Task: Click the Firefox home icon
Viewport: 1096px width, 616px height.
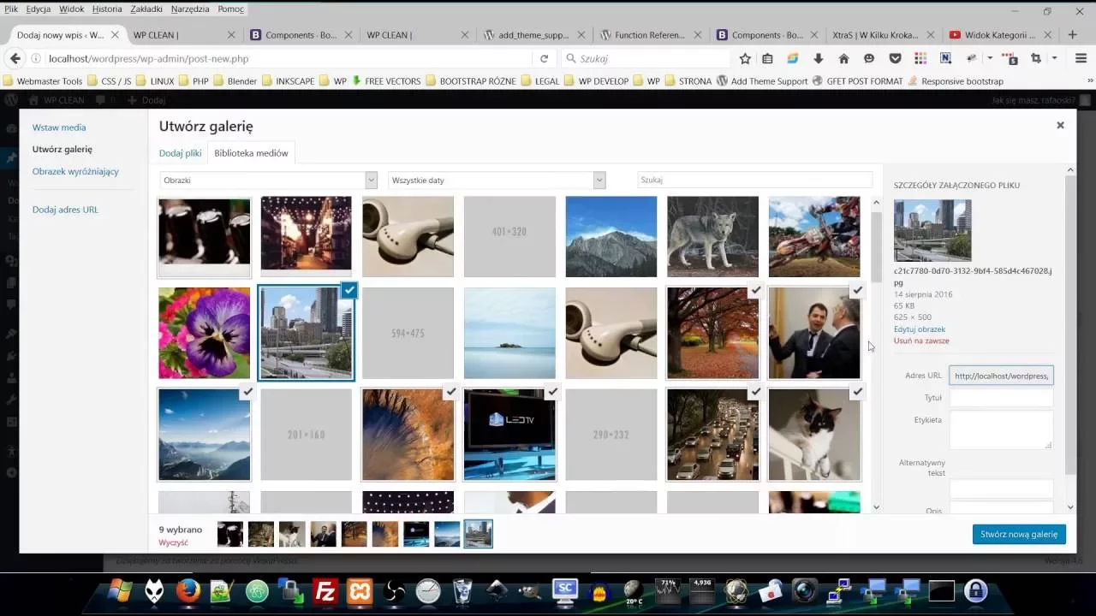Action: (x=843, y=58)
